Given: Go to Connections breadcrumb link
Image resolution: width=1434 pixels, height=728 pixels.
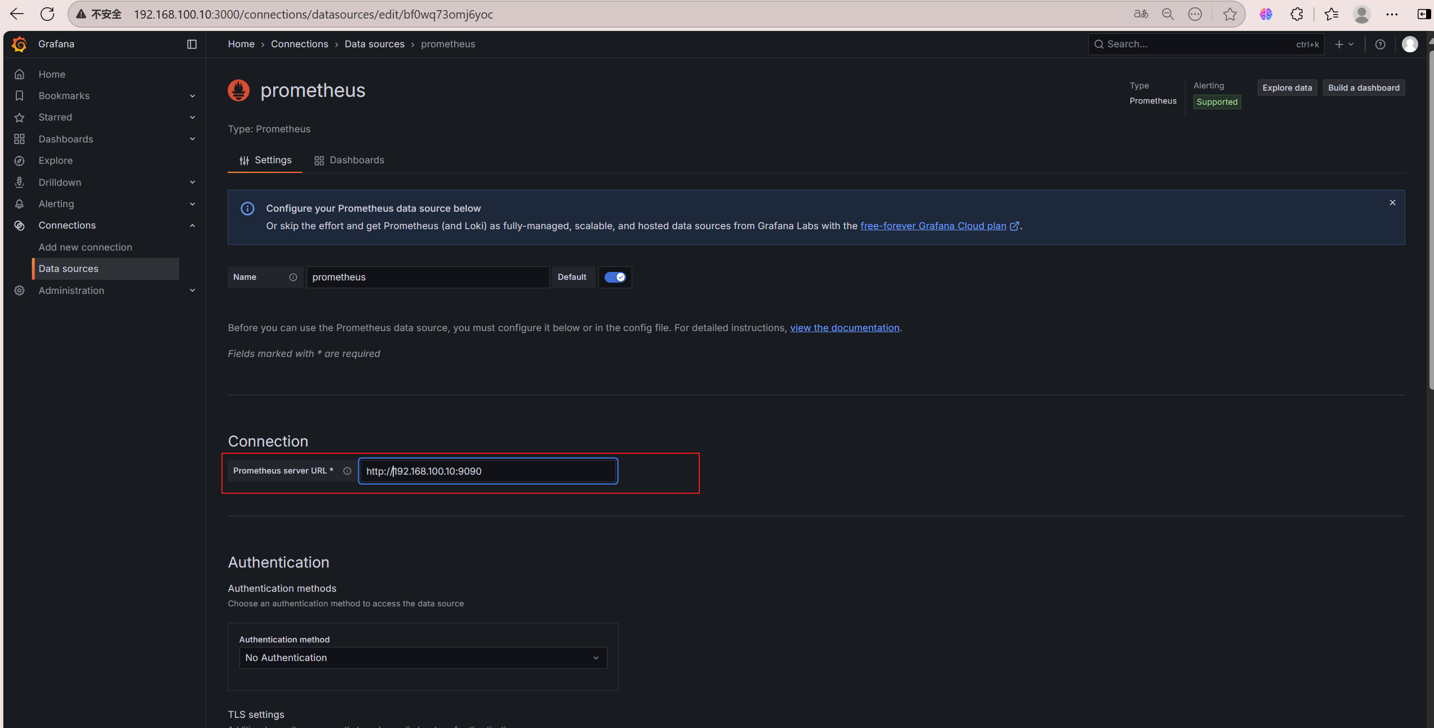Looking at the screenshot, I should (x=299, y=44).
